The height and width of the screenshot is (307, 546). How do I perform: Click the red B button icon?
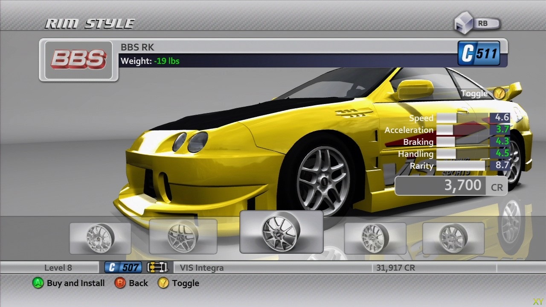(120, 283)
